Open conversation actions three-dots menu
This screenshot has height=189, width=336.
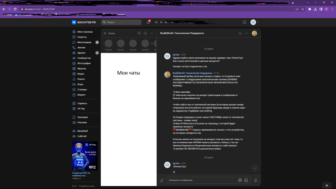point(246,33)
